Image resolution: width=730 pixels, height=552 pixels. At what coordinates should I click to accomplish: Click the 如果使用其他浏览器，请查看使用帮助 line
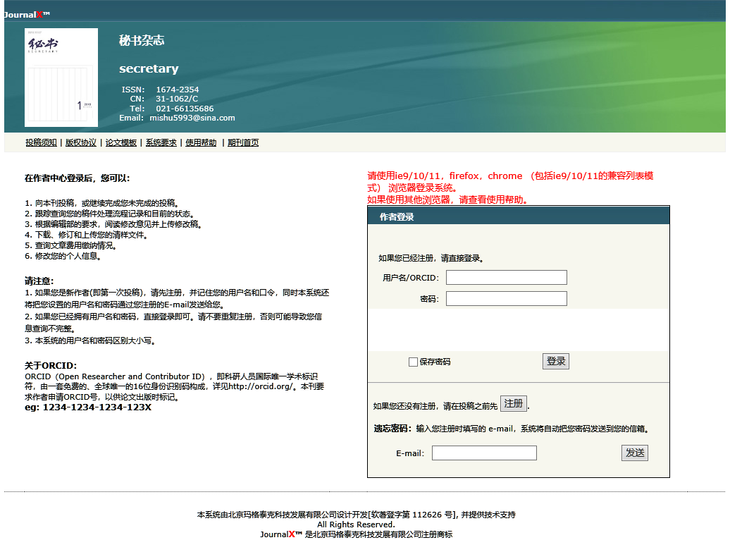coord(448,200)
